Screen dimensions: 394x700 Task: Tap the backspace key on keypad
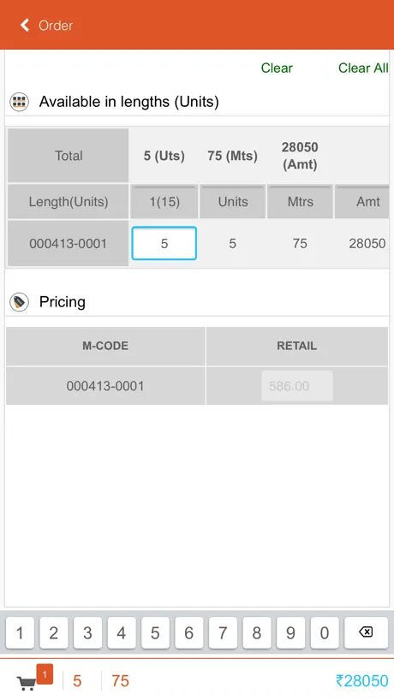[366, 632]
